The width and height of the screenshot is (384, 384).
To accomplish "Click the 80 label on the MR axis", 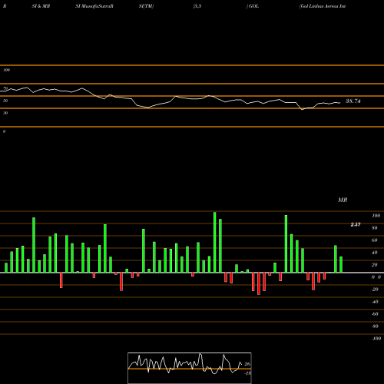I will [x=375, y=228].
